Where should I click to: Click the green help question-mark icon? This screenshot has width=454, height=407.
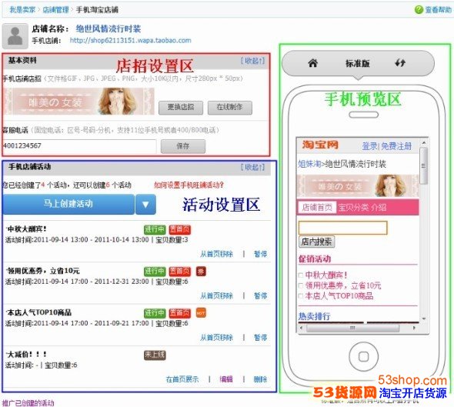click(419, 9)
